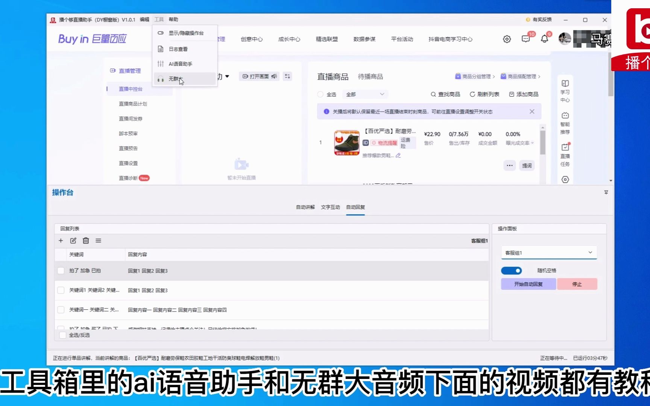Click the shoe product thumbnail

346,143
